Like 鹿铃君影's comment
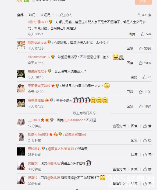 click(x=147, y=155)
